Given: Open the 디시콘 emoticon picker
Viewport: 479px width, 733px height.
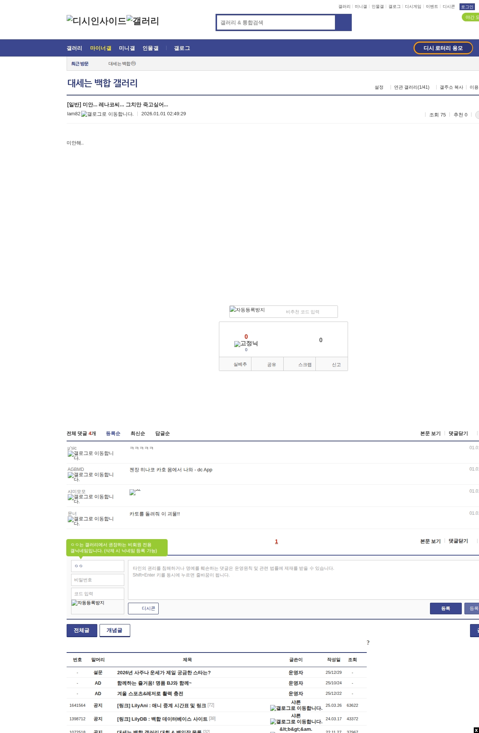Looking at the screenshot, I should coord(143,608).
